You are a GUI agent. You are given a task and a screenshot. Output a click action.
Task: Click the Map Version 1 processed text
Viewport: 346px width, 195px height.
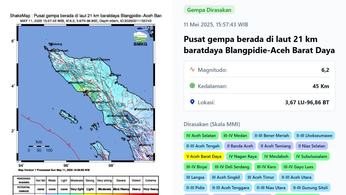pos(54,170)
